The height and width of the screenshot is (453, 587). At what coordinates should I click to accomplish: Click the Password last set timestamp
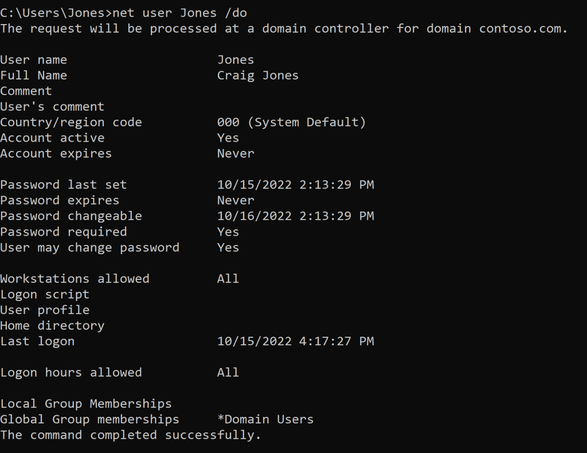(x=295, y=185)
